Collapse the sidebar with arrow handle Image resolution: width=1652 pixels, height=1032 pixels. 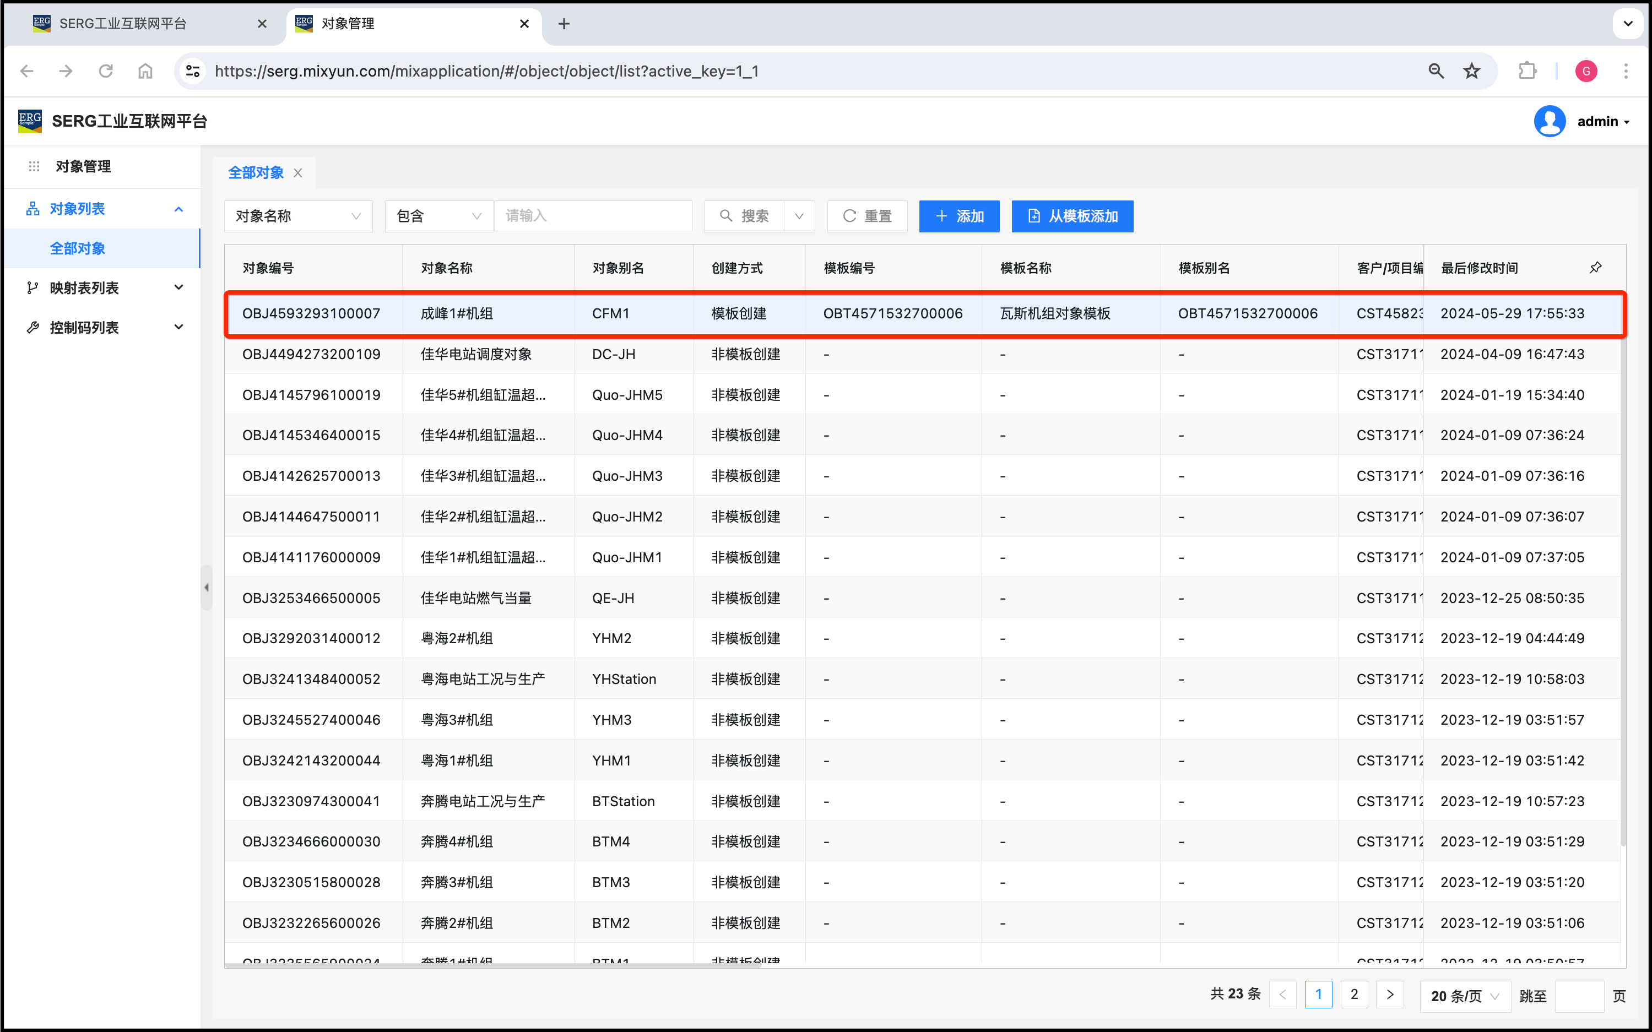[x=206, y=587]
